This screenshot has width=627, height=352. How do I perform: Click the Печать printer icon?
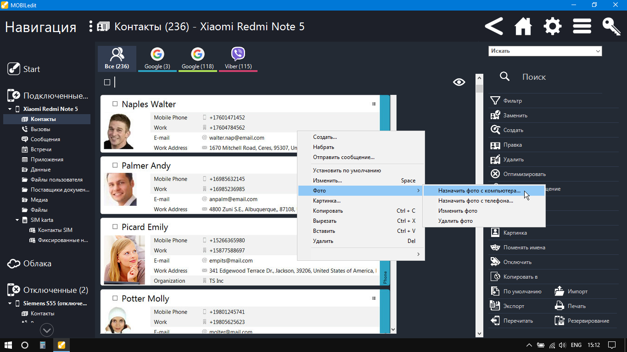tap(559, 306)
